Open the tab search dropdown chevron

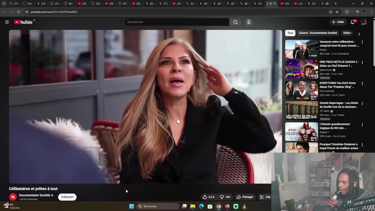(x=4, y=4)
